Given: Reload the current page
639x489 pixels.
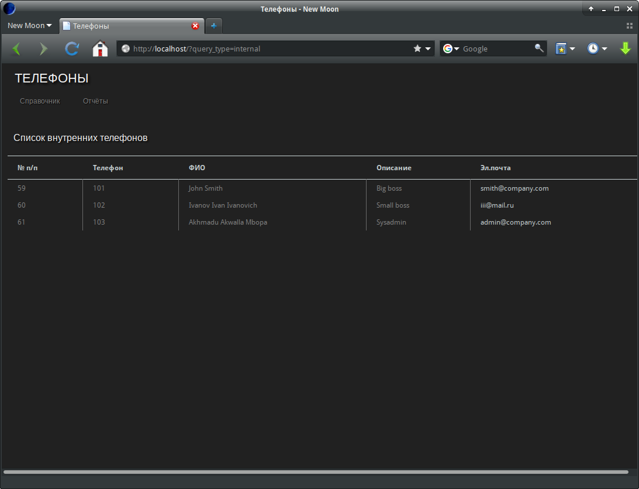Looking at the screenshot, I should [72, 49].
